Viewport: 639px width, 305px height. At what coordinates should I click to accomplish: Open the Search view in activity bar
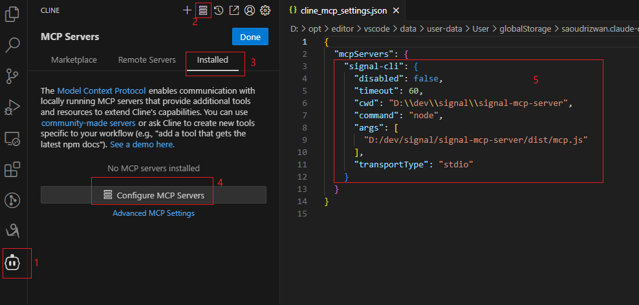(12, 45)
